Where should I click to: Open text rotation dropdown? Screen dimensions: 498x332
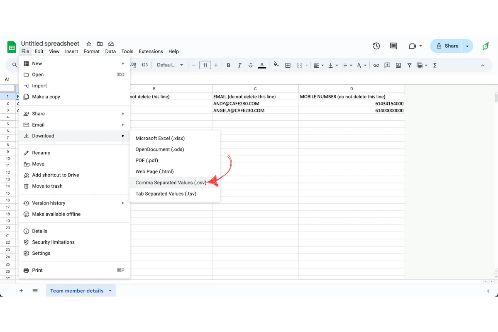pos(362,65)
